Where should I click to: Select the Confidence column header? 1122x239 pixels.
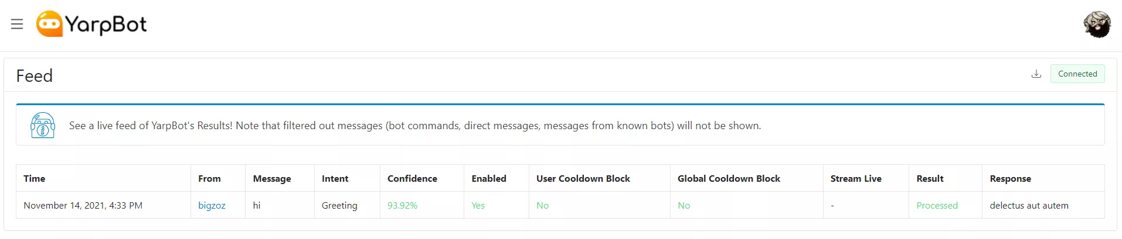click(x=412, y=179)
